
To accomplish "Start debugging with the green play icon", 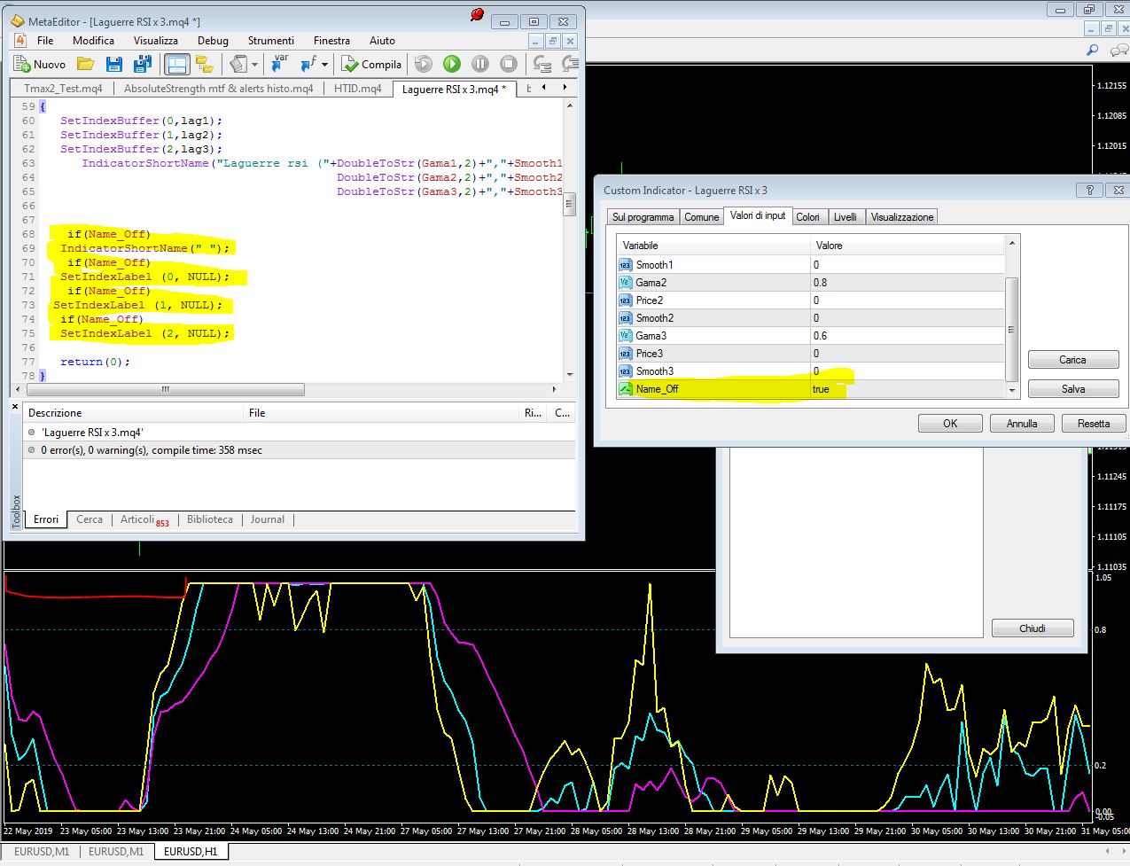I will (452, 64).
